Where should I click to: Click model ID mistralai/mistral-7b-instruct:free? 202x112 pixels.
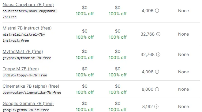click(x=24, y=37)
